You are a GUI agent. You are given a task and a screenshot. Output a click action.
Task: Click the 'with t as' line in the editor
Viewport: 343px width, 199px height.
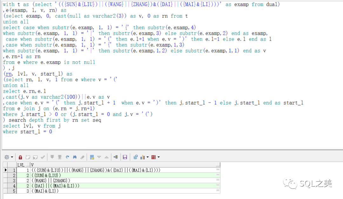click(x=141, y=4)
